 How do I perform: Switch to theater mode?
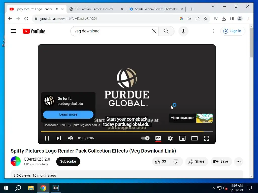(x=195, y=138)
